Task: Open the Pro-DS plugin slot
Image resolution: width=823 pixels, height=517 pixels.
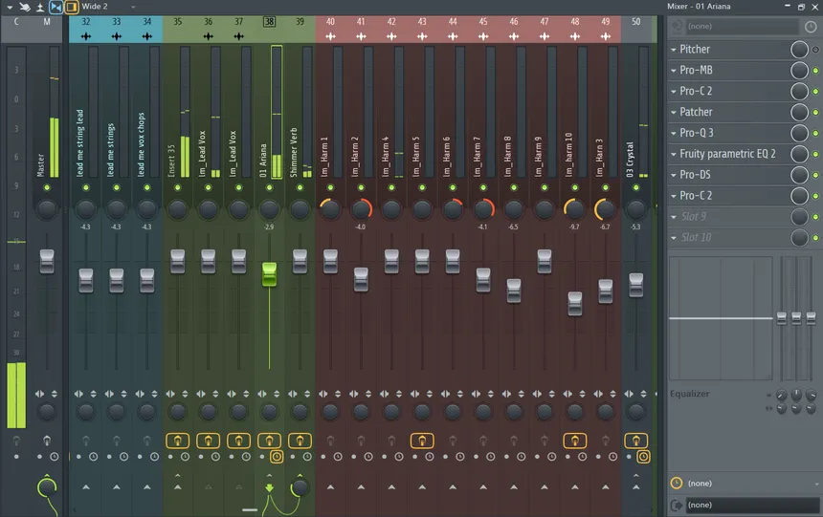Action: [728, 175]
